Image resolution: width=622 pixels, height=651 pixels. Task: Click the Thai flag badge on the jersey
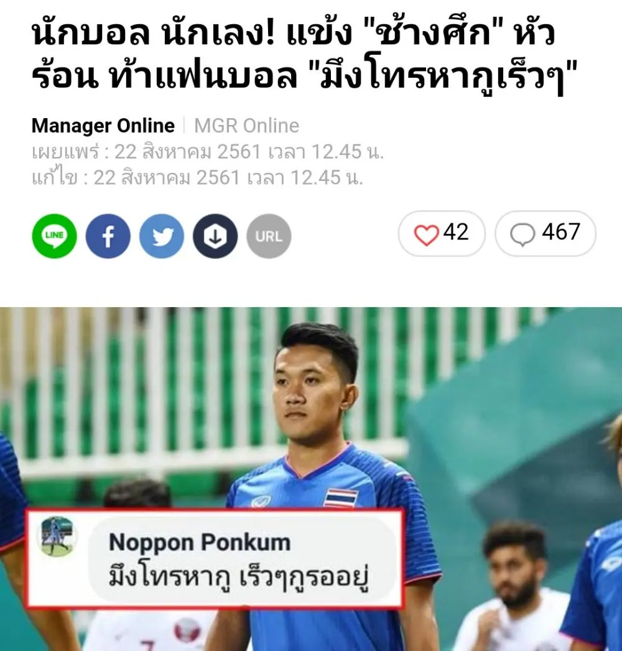click(x=340, y=498)
